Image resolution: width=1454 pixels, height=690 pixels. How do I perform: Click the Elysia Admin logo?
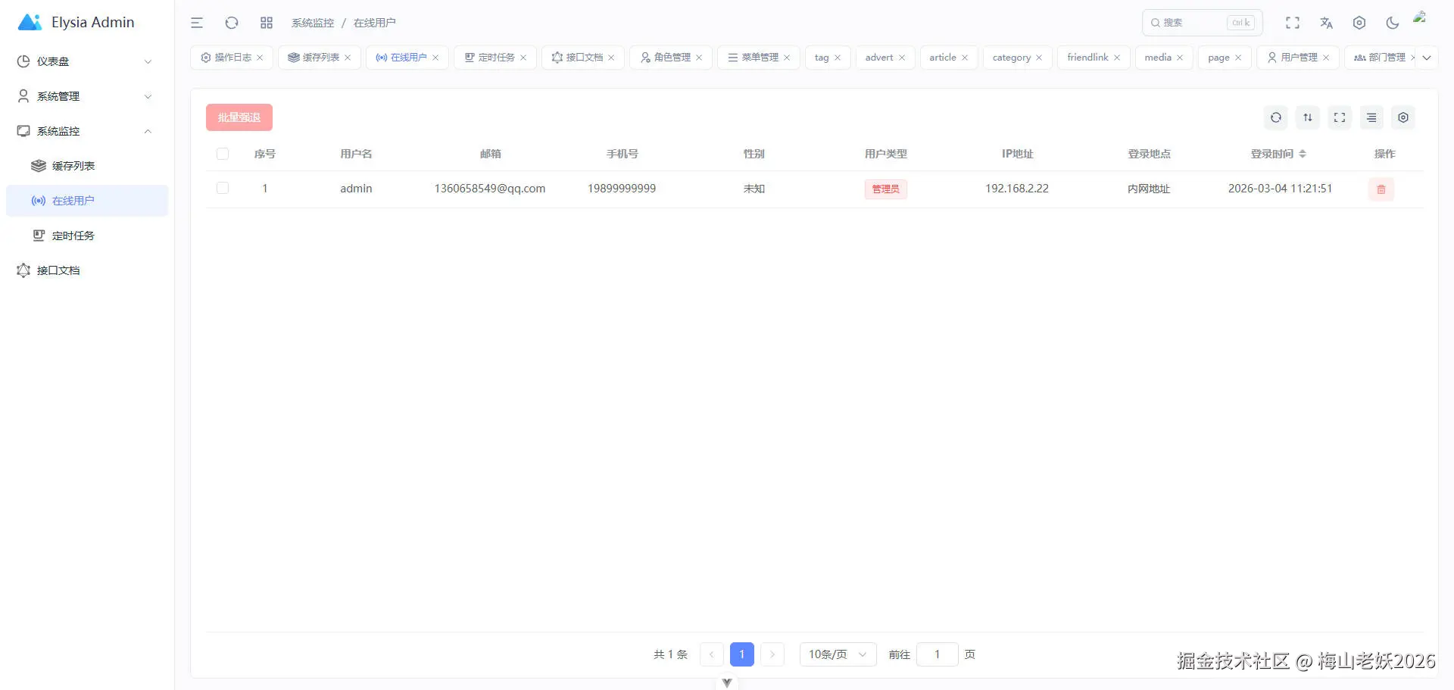pos(76,23)
